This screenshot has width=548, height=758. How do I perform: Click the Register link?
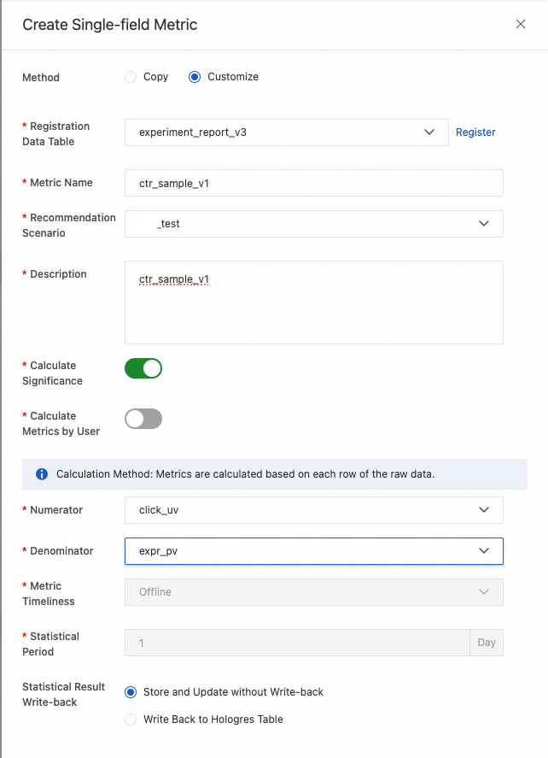(x=475, y=132)
